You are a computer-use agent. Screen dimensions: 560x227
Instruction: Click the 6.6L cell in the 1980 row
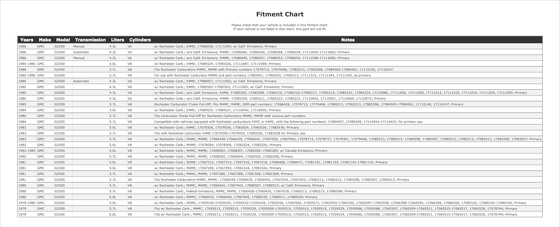113,197
